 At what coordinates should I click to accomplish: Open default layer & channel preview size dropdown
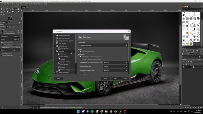115,63
